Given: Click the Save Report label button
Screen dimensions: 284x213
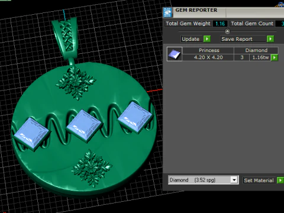Looking at the screenshot, I should 243,39.
